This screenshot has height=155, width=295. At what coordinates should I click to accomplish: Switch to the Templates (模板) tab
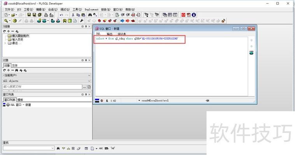[20, 100]
